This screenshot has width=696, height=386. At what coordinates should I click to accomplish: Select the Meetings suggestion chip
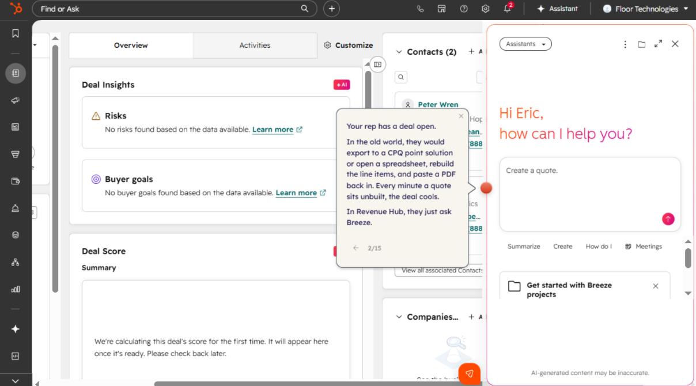point(644,247)
